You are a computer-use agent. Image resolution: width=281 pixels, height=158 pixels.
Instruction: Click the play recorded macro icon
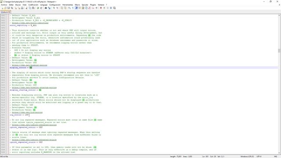(x=108, y=8)
